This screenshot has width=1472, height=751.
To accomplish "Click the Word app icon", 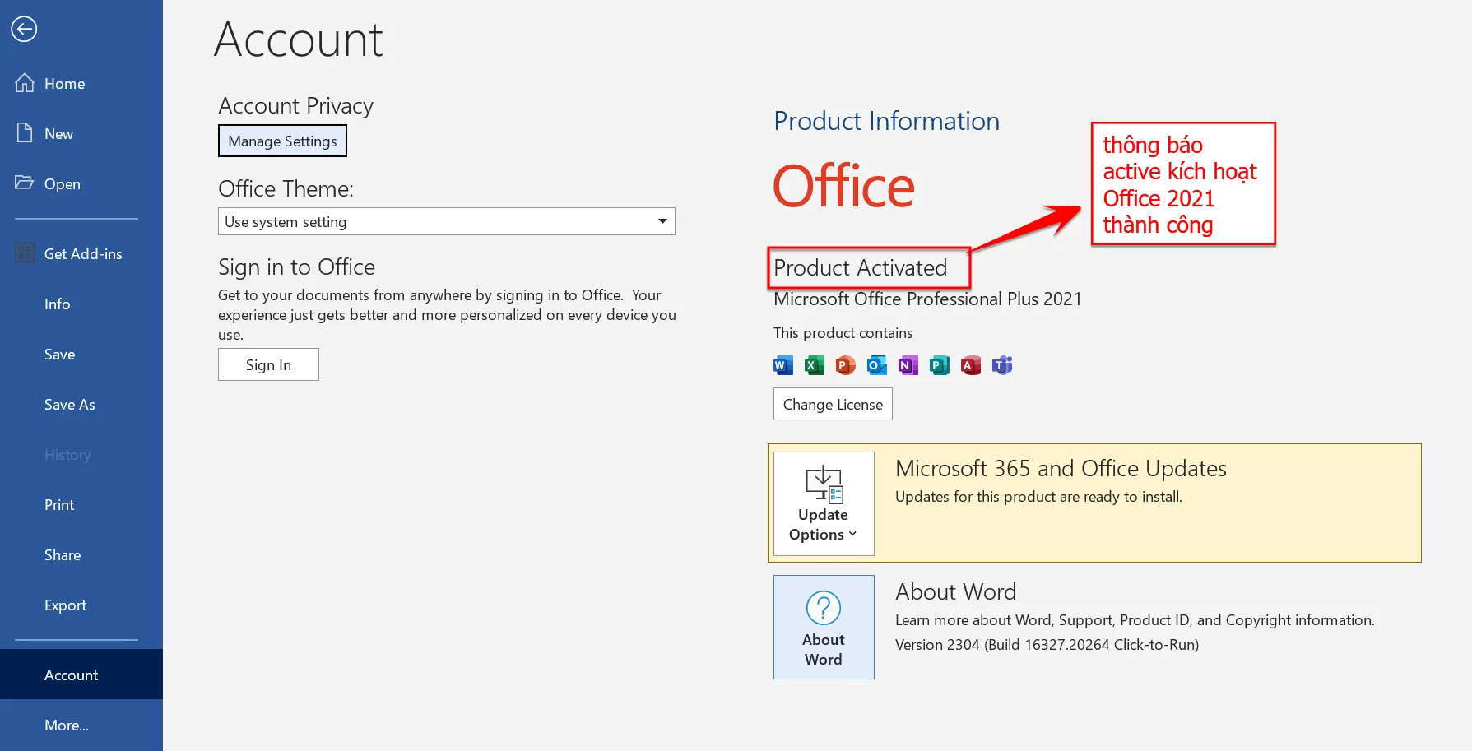I will click(782, 365).
